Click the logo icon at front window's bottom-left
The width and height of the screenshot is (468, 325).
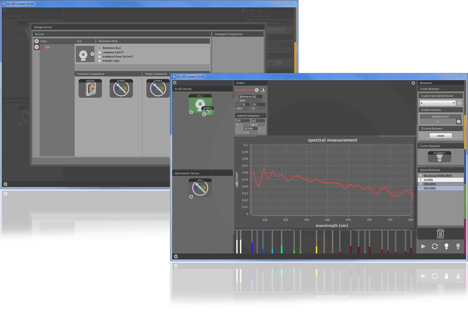click(176, 257)
